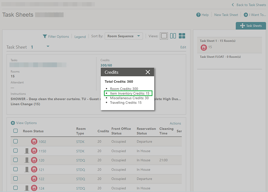Open the Help icon
This screenshot has height=192, width=268.
point(198,15)
